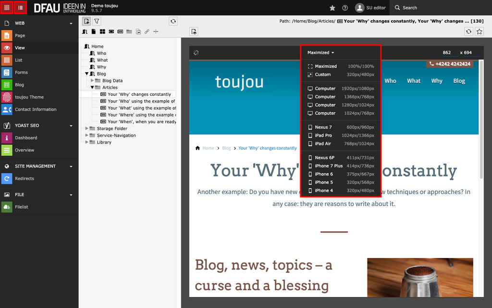Screen dimensions: 492x308
Task: Collapse the WEB module group
Action: click(x=71, y=23)
